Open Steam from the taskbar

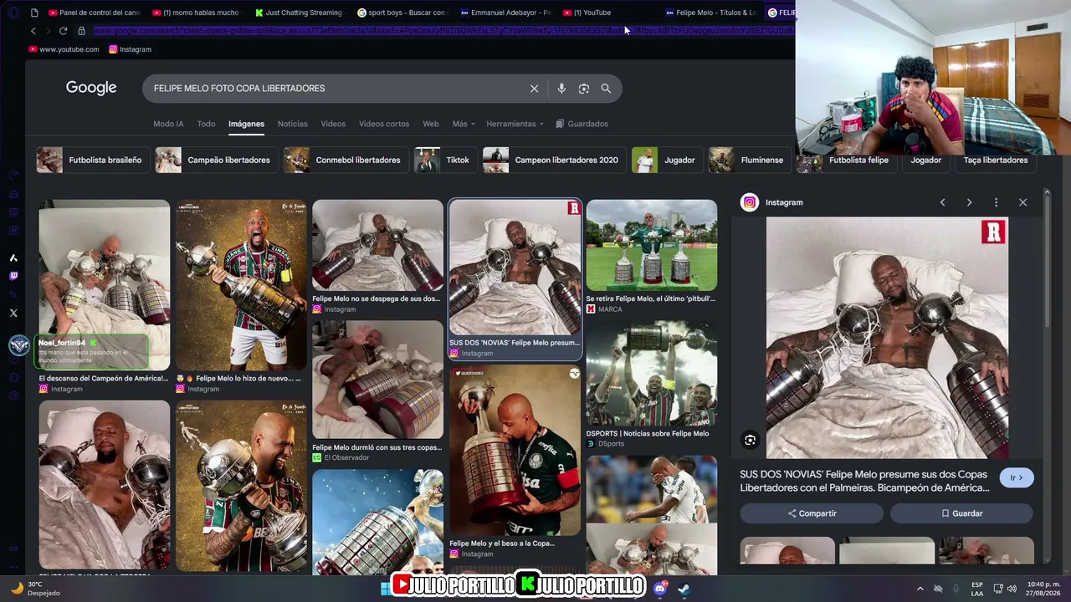tap(684, 588)
